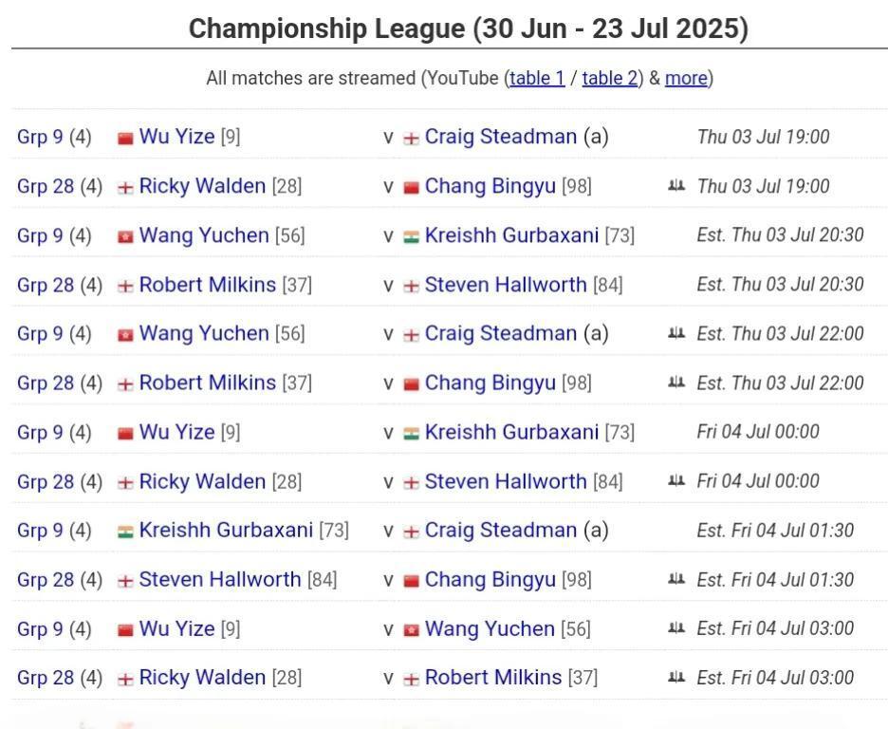888x729 pixels.
Task: Click audience icon for Milkins v Chang Bingyu
Action: click(676, 383)
